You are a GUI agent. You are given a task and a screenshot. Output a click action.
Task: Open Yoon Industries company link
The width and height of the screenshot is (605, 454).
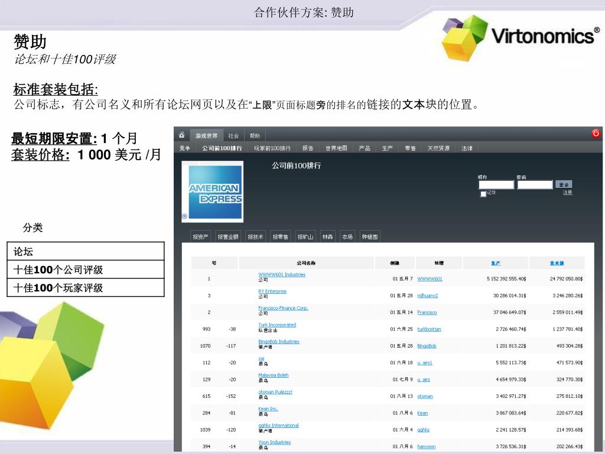point(274,442)
